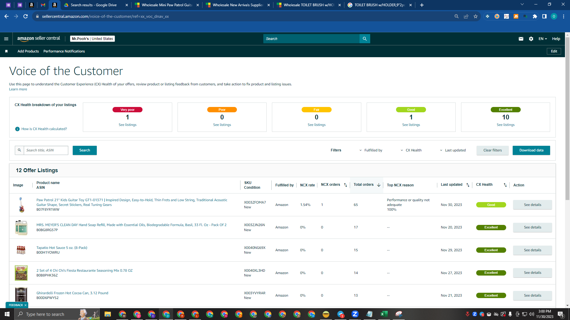See listings under Good
This screenshot has width=570, height=320.
point(411,125)
